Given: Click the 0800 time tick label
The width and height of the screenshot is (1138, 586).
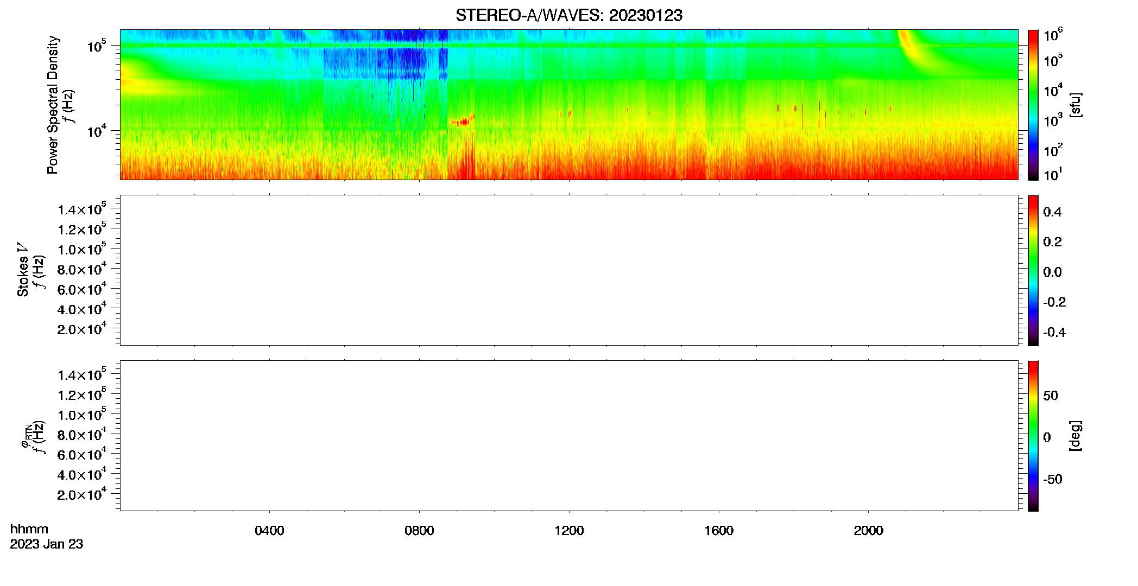Looking at the screenshot, I should 419,531.
